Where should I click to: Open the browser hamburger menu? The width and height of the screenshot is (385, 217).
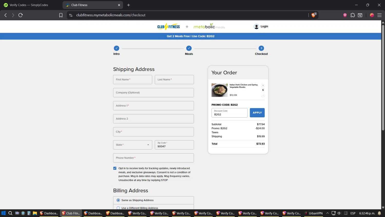379,15
